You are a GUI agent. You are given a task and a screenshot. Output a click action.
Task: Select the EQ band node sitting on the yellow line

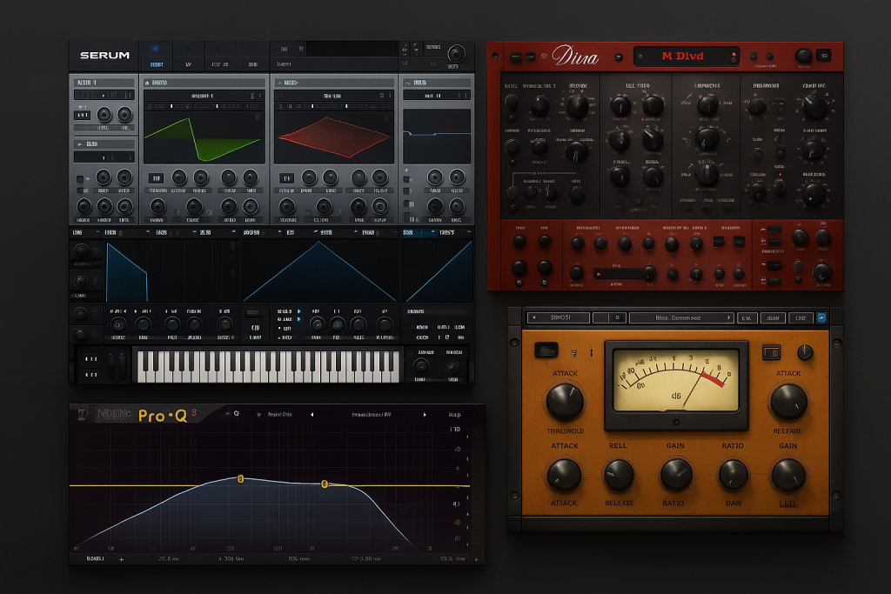point(325,484)
